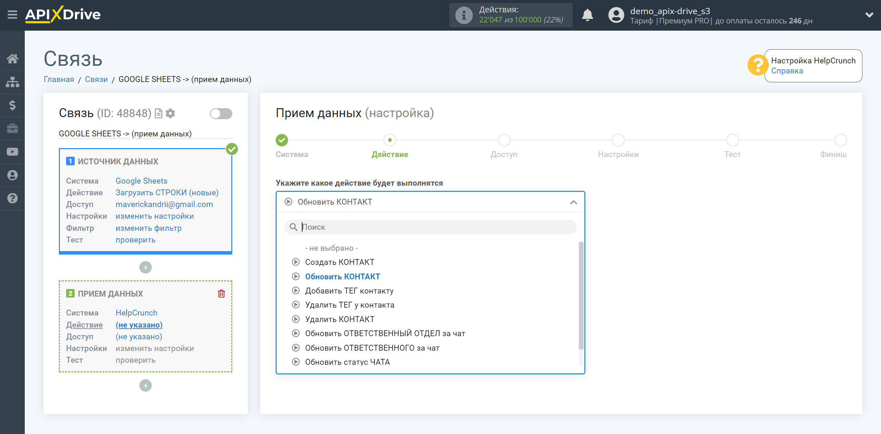Image resolution: width=881 pixels, height=434 pixels.
Task: Open HelpCrunch system link
Action: tap(136, 313)
